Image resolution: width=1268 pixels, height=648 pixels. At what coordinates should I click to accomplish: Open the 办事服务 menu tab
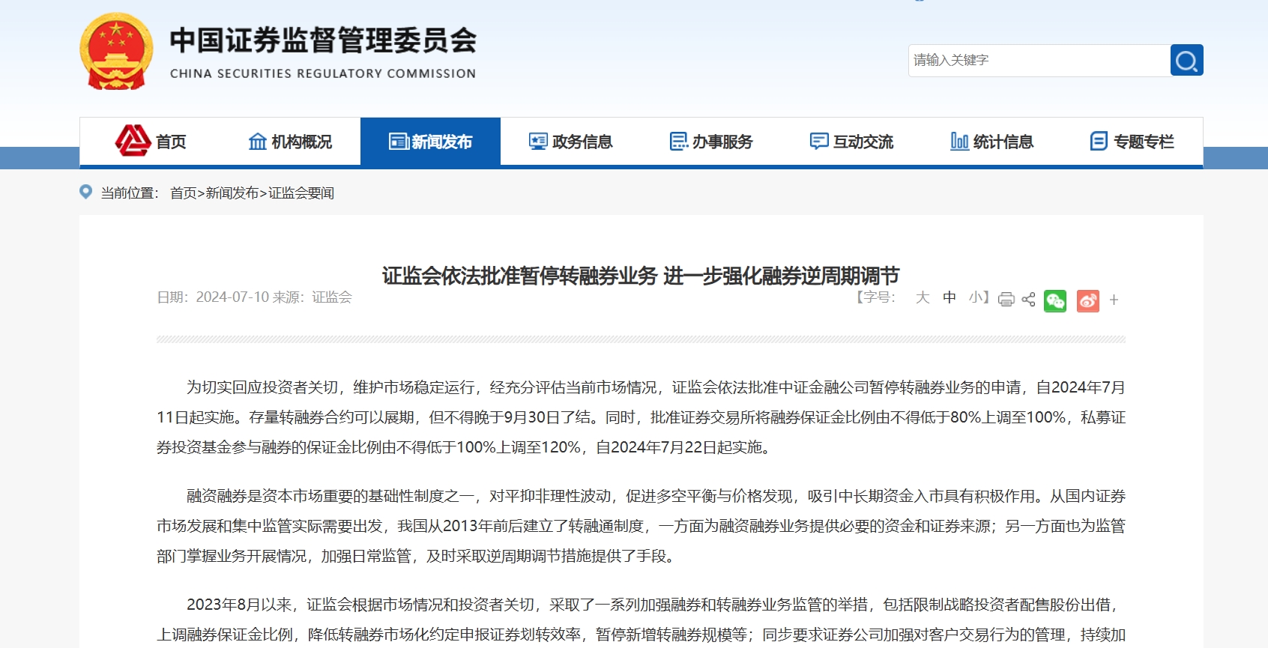tap(711, 142)
